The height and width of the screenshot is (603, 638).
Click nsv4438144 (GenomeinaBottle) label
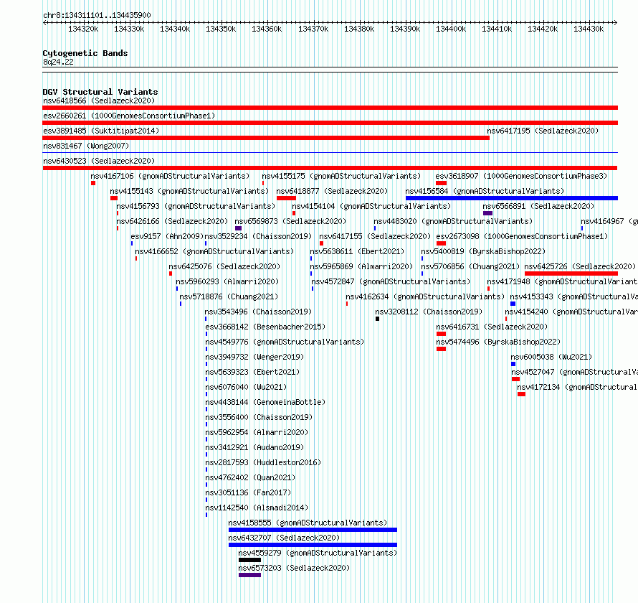point(265,402)
